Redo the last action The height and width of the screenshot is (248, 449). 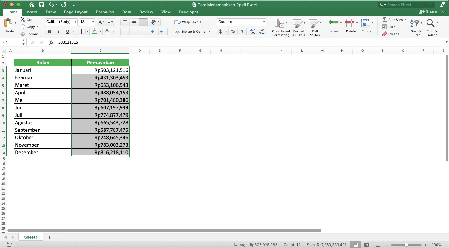(x=64, y=5)
